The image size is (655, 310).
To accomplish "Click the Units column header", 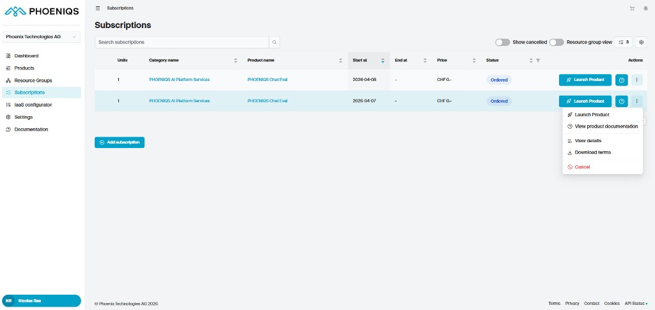I will coord(122,61).
